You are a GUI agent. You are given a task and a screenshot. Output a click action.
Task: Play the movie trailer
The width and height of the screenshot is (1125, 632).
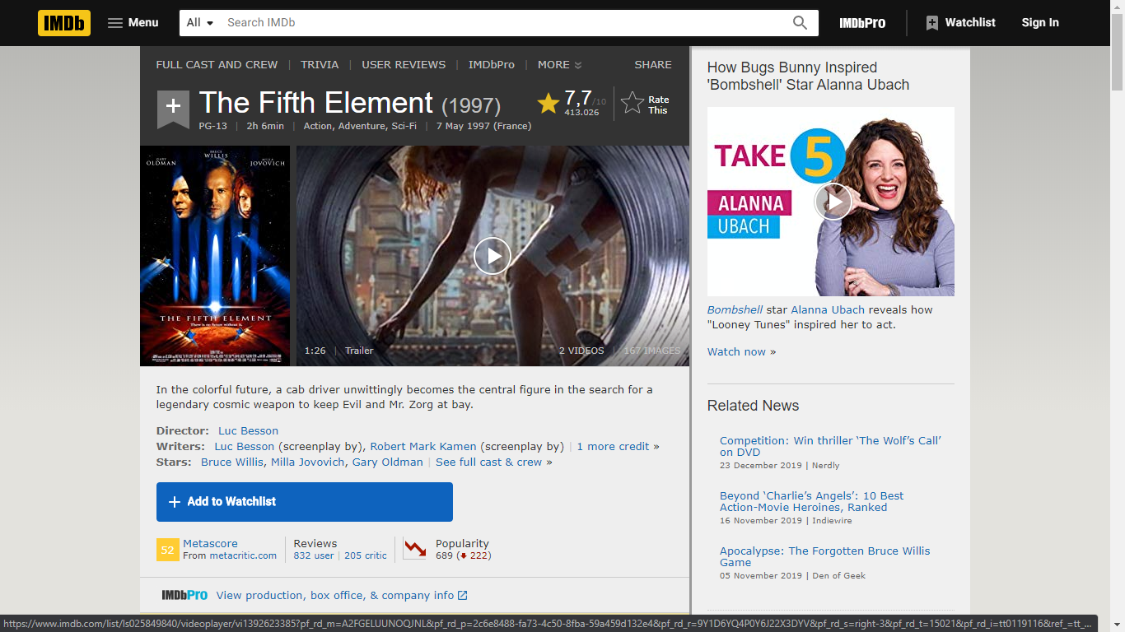(x=492, y=256)
